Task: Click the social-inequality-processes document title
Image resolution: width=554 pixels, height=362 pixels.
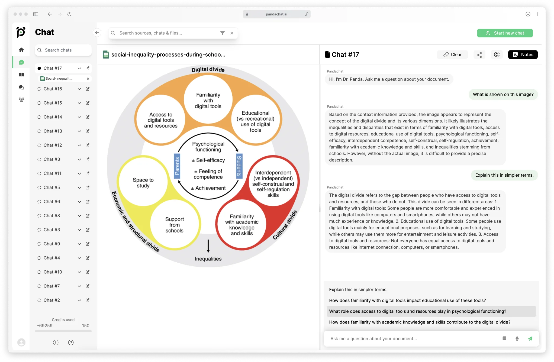Action: pyautogui.click(x=168, y=55)
